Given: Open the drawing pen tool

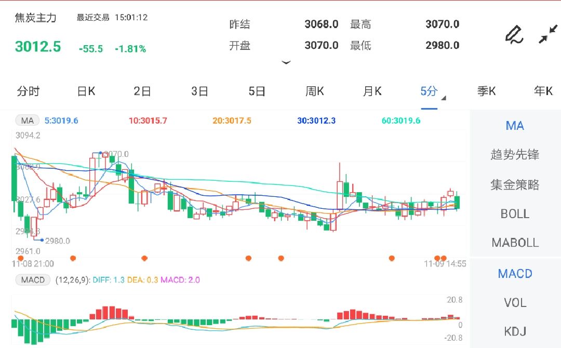Looking at the screenshot, I should [514, 35].
